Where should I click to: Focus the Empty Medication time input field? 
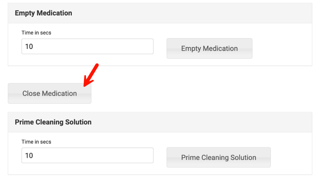87,46
